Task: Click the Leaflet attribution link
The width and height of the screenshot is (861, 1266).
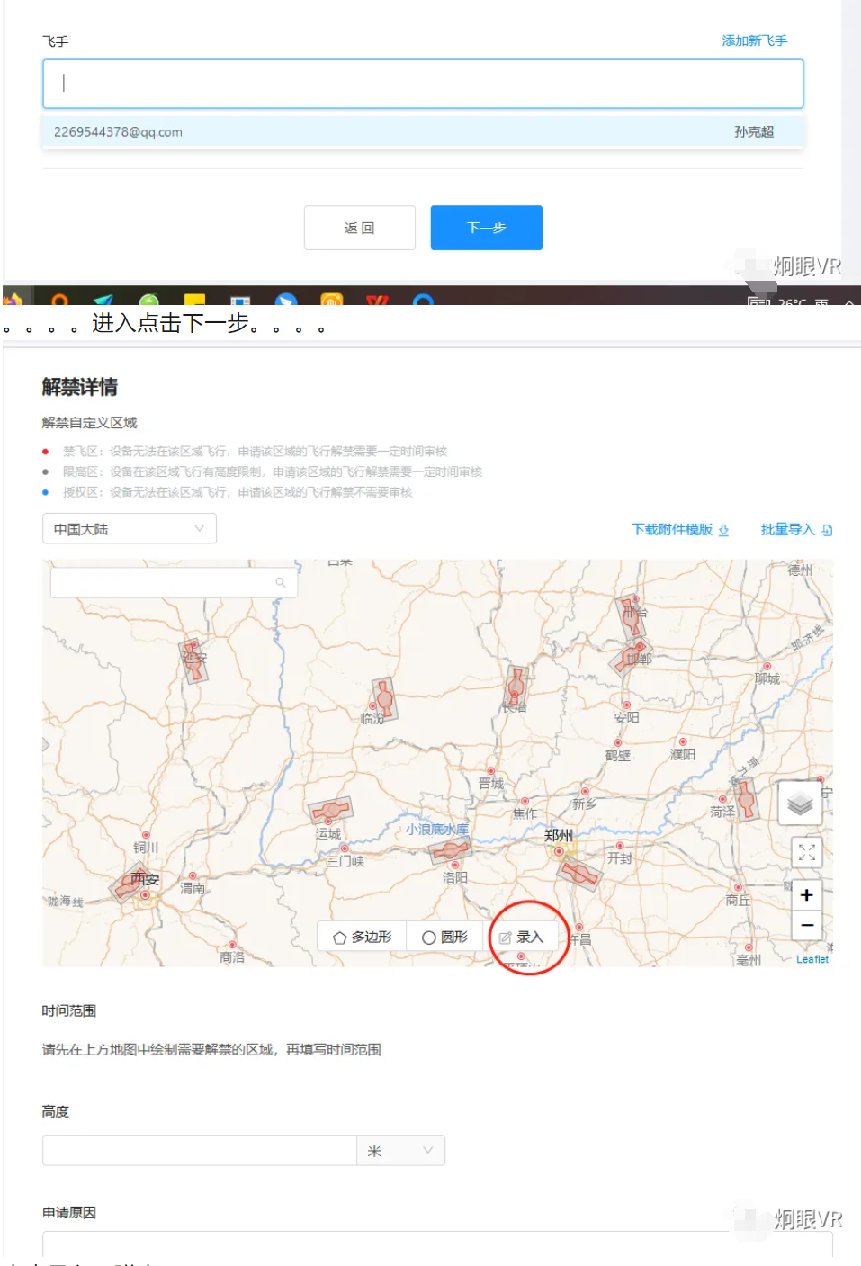Action: click(x=812, y=959)
